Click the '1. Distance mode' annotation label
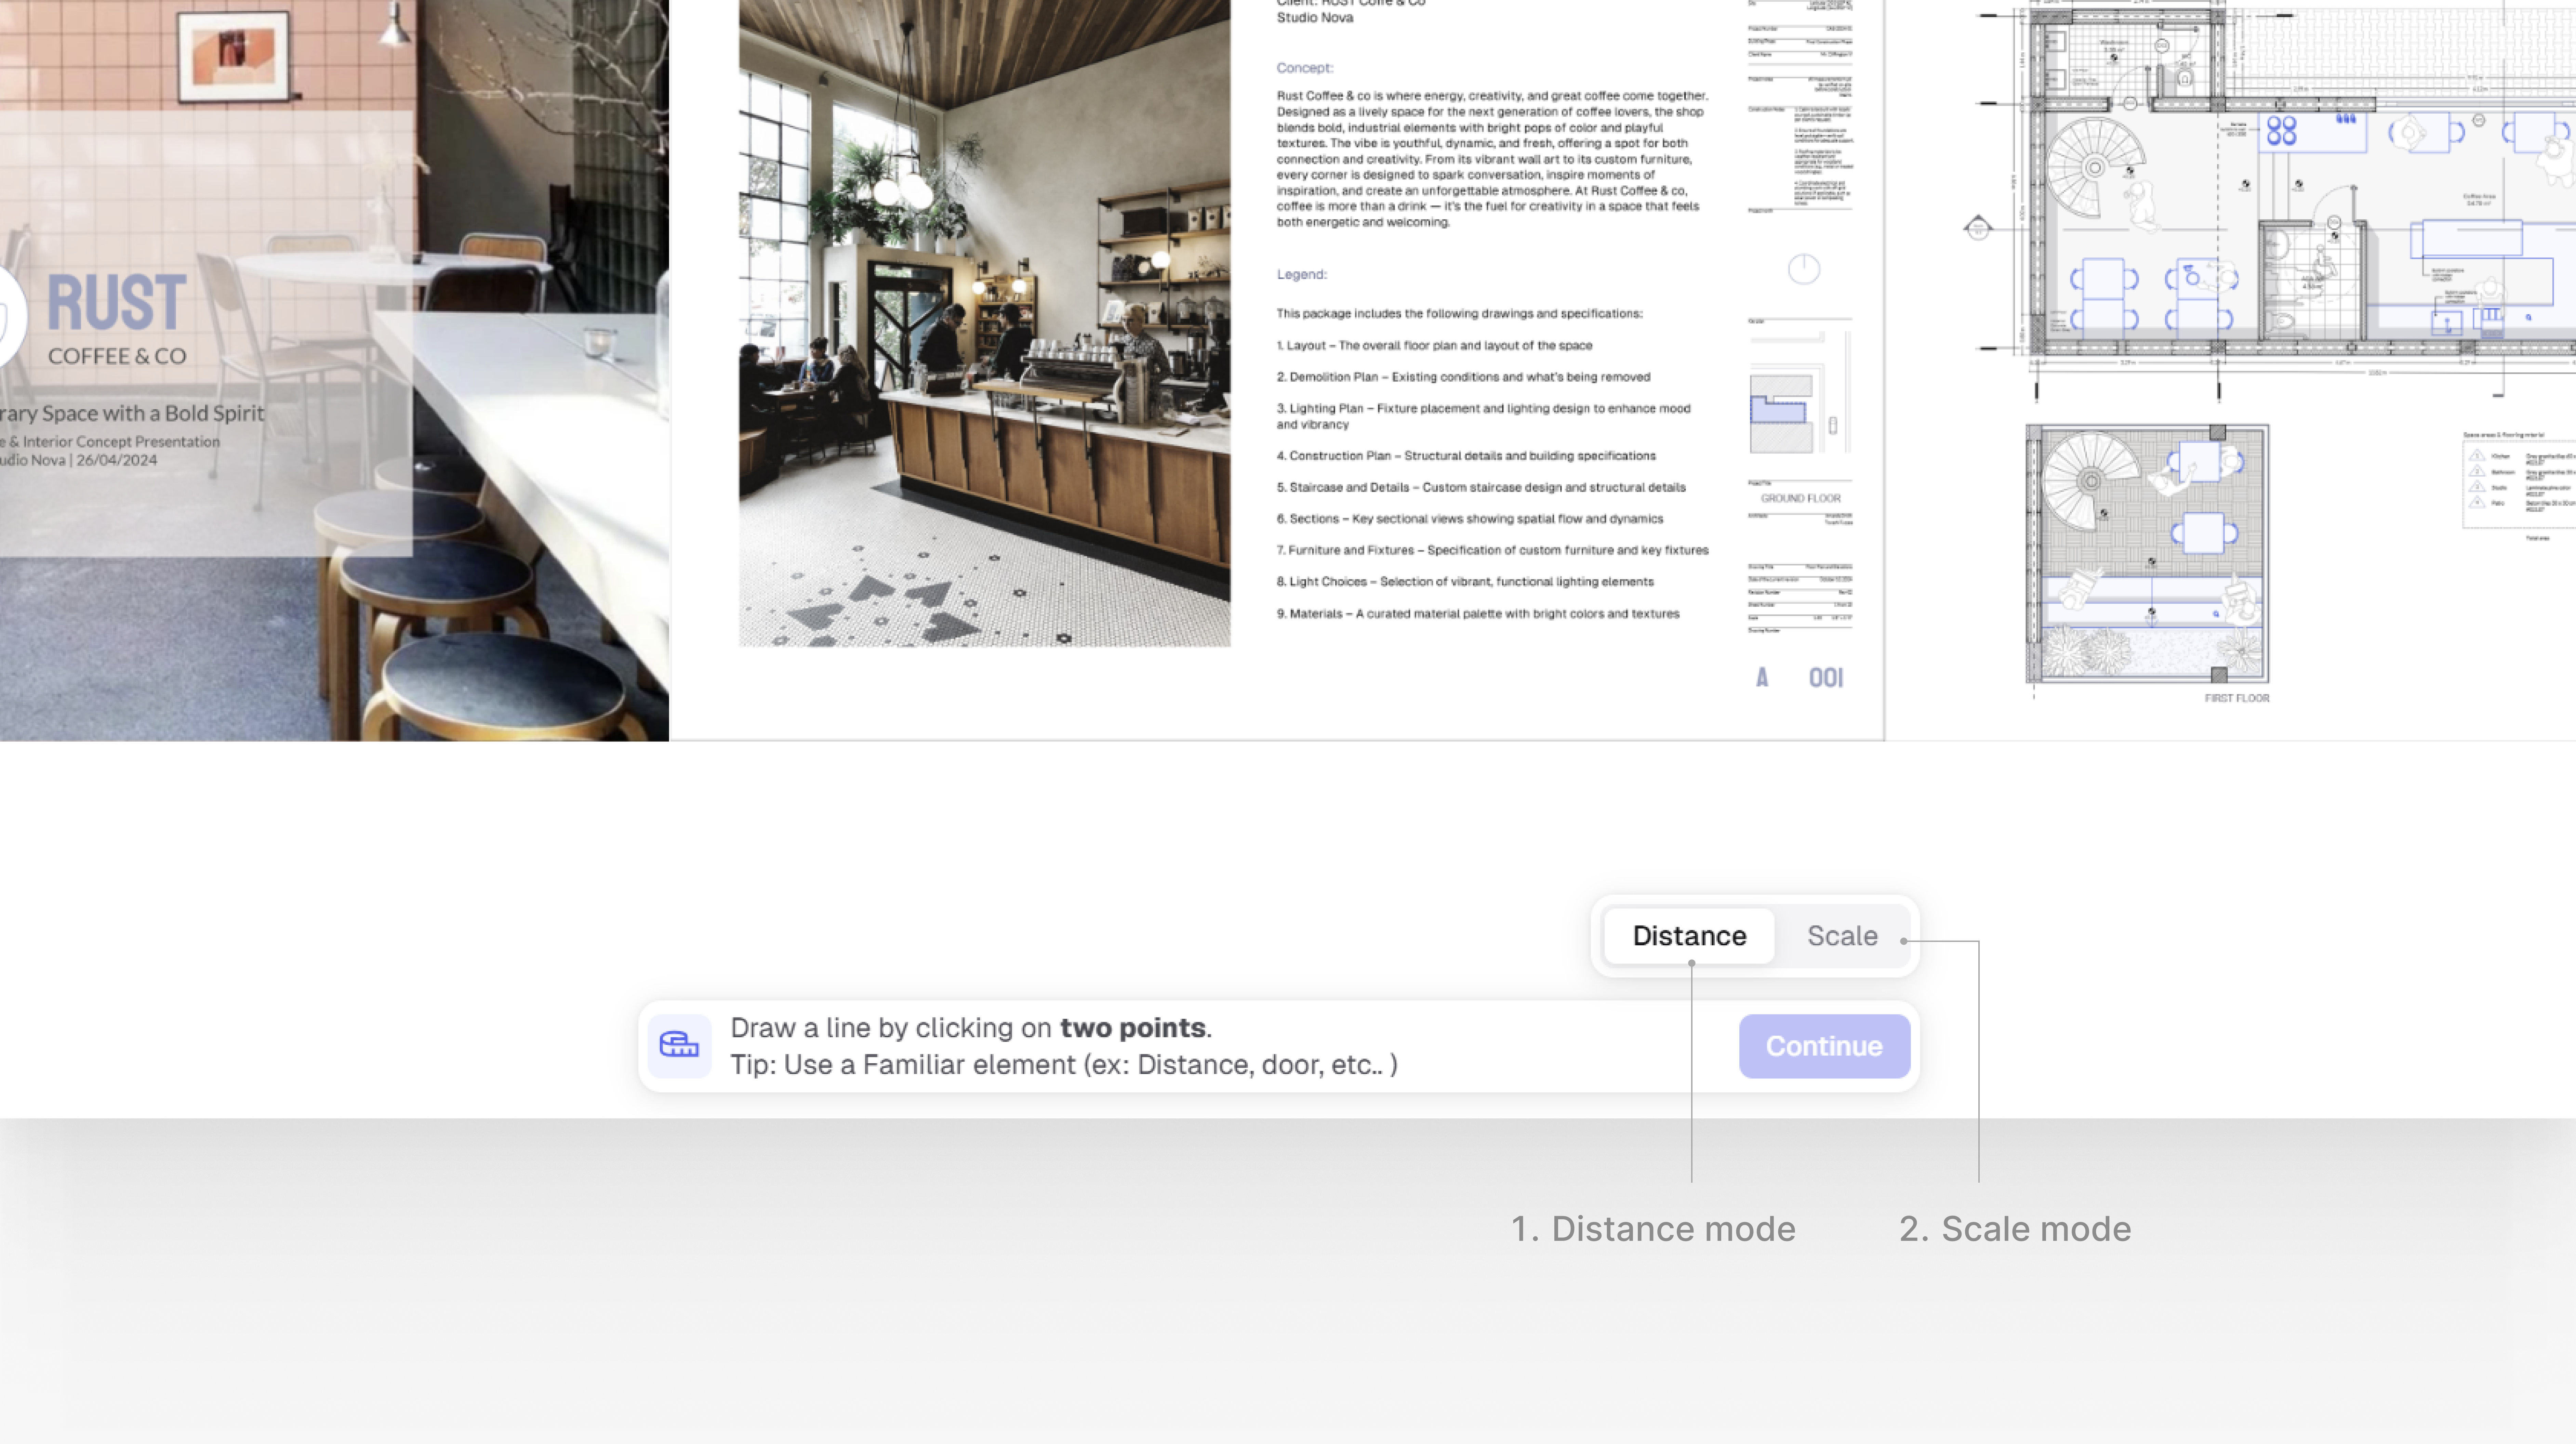2576x1444 pixels. coord(1653,1229)
